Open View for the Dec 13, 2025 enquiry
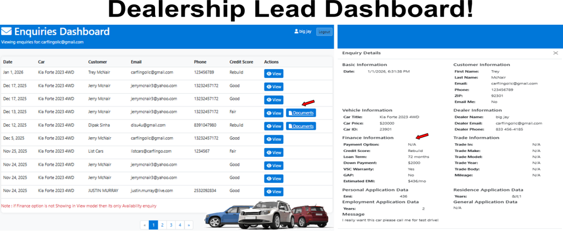The width and height of the screenshot is (563, 231). [273, 113]
